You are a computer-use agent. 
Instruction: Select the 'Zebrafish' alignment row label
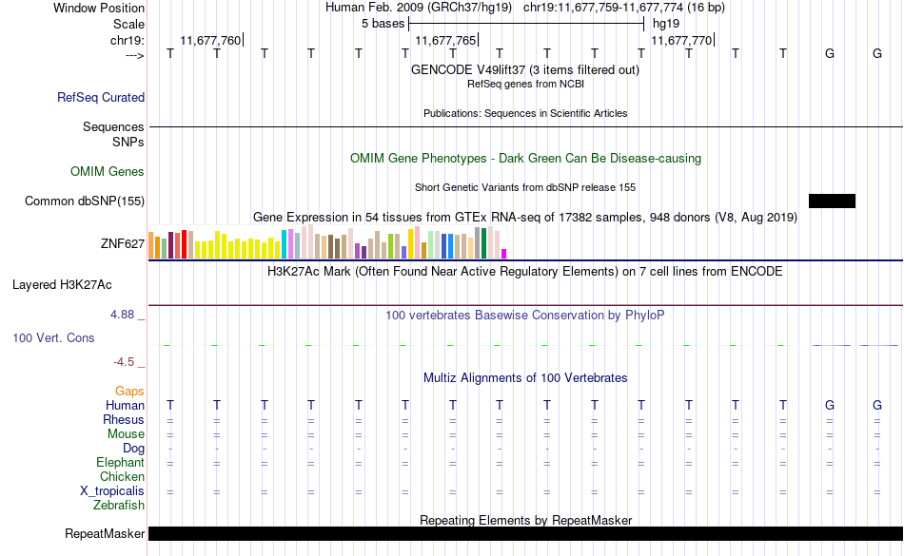(119, 506)
